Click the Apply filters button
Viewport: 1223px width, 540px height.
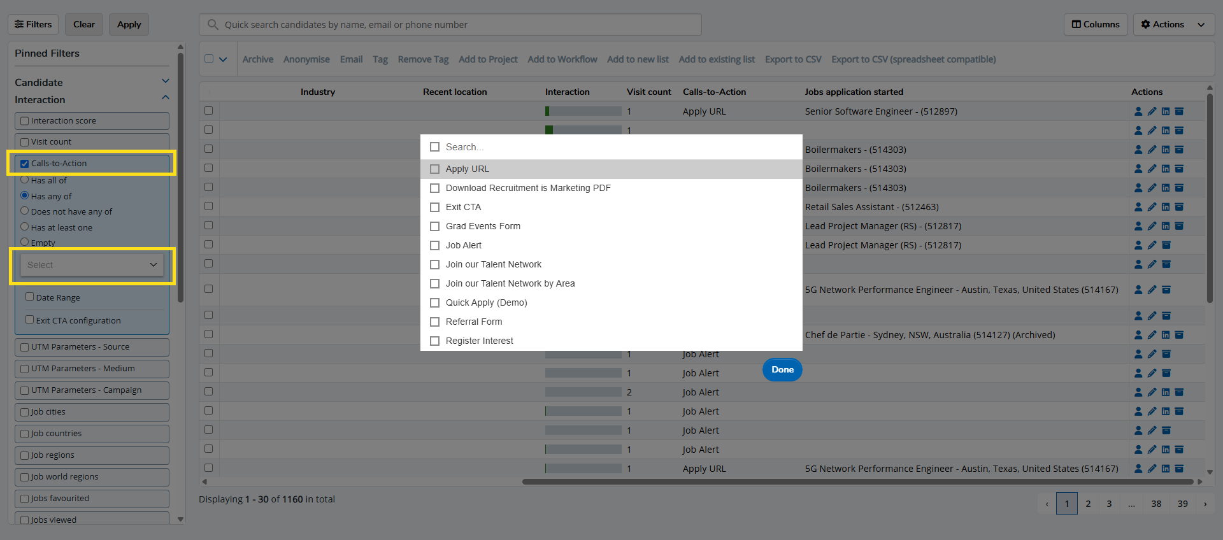click(129, 24)
